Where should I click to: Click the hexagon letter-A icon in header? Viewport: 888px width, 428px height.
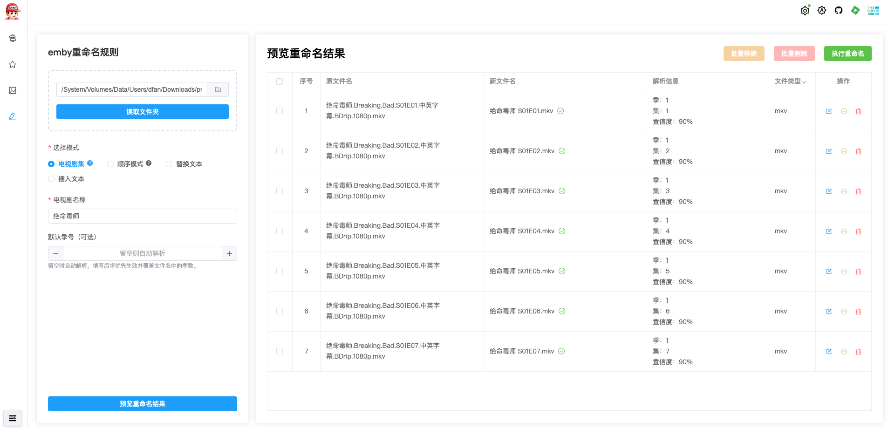(822, 11)
